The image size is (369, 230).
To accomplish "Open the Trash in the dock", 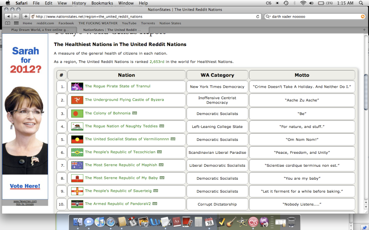I will tap(292, 222).
